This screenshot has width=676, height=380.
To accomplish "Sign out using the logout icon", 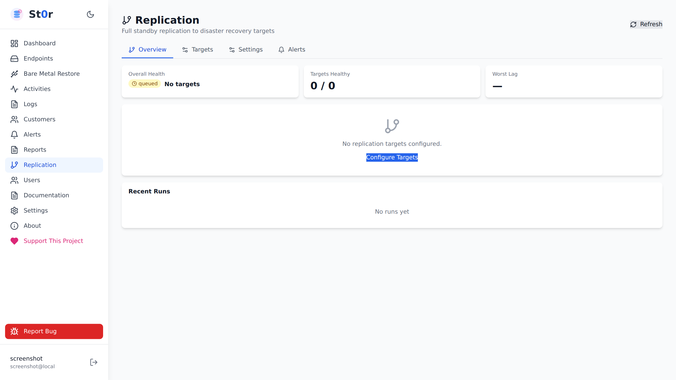I will coord(93,362).
